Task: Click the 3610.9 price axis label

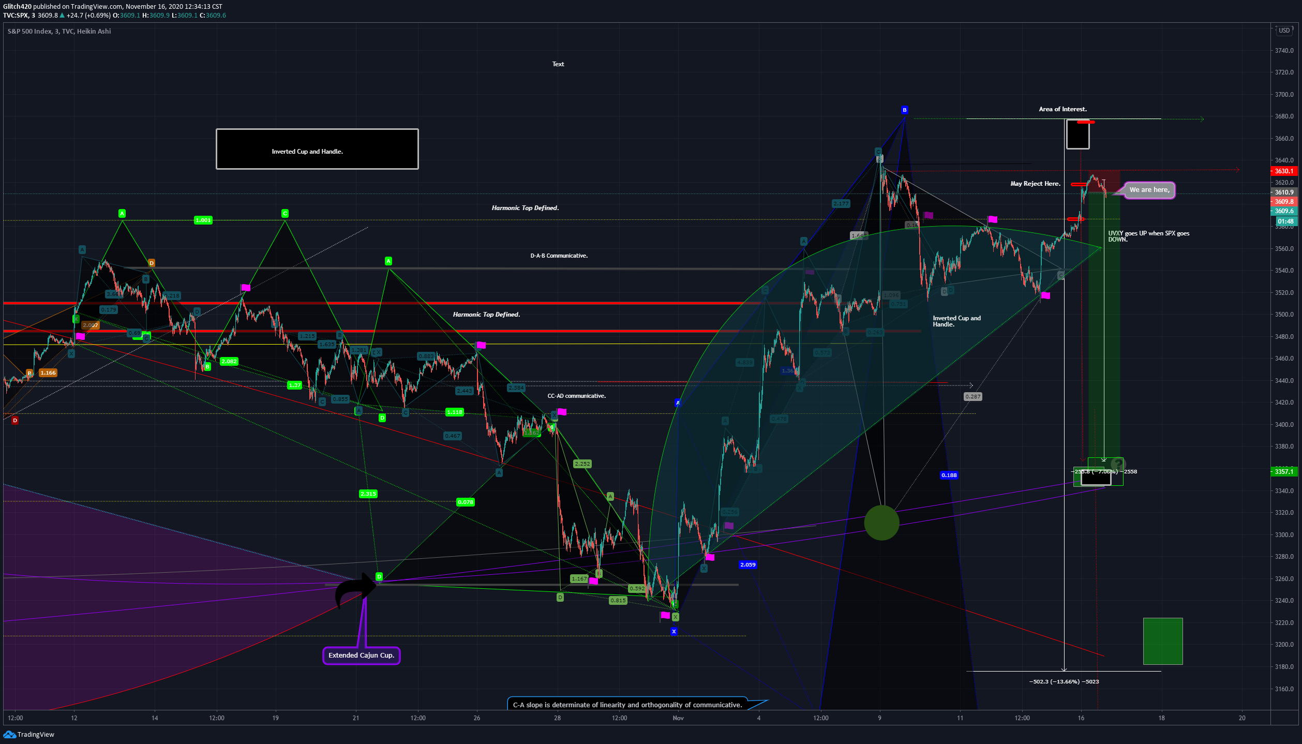Action: click(1283, 192)
